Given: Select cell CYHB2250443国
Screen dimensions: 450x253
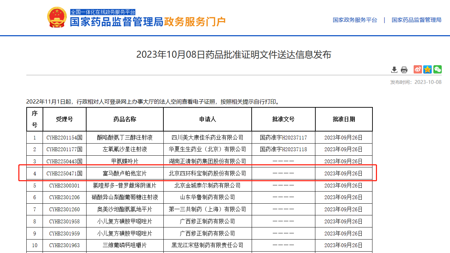Looking at the screenshot, I should [x=64, y=161].
